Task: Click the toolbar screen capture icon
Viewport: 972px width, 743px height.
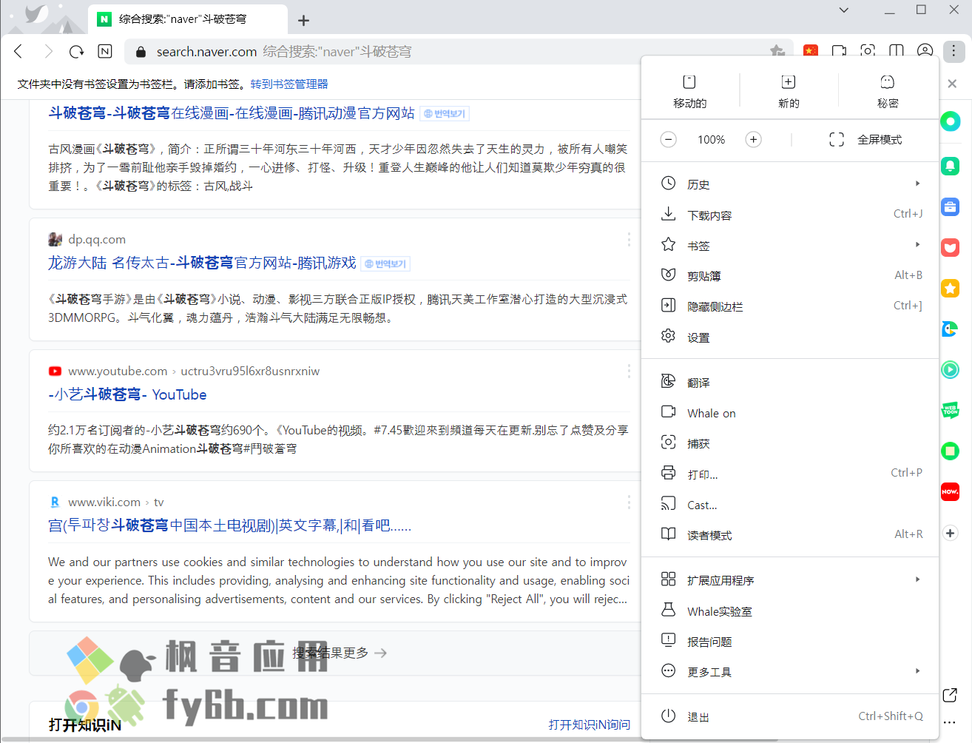Action: tap(868, 51)
